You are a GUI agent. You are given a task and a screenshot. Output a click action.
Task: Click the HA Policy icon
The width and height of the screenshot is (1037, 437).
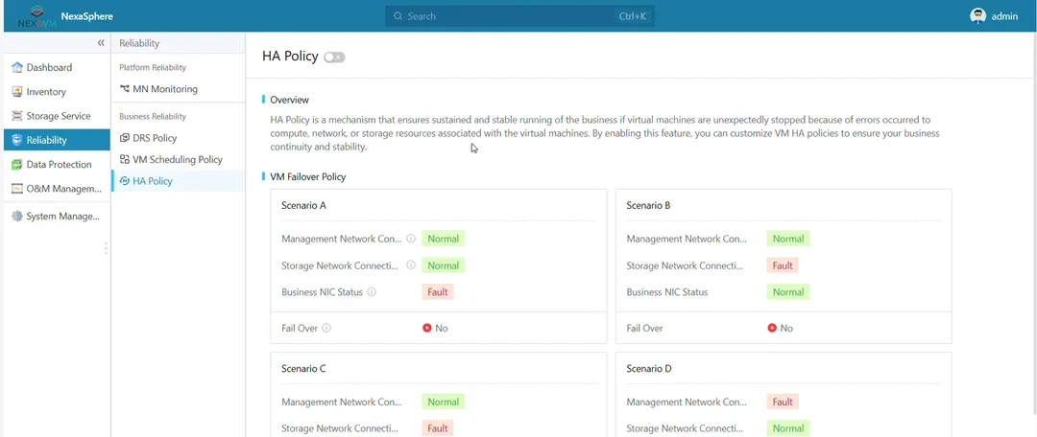(124, 181)
